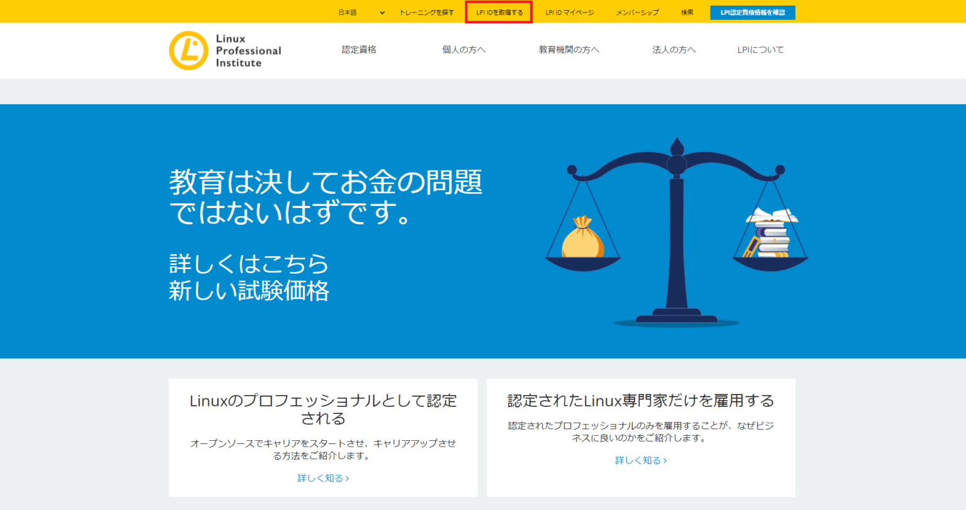Viewport: 966px width, 510px height.
Task: Open the 認定資格 navigation menu
Action: click(358, 50)
